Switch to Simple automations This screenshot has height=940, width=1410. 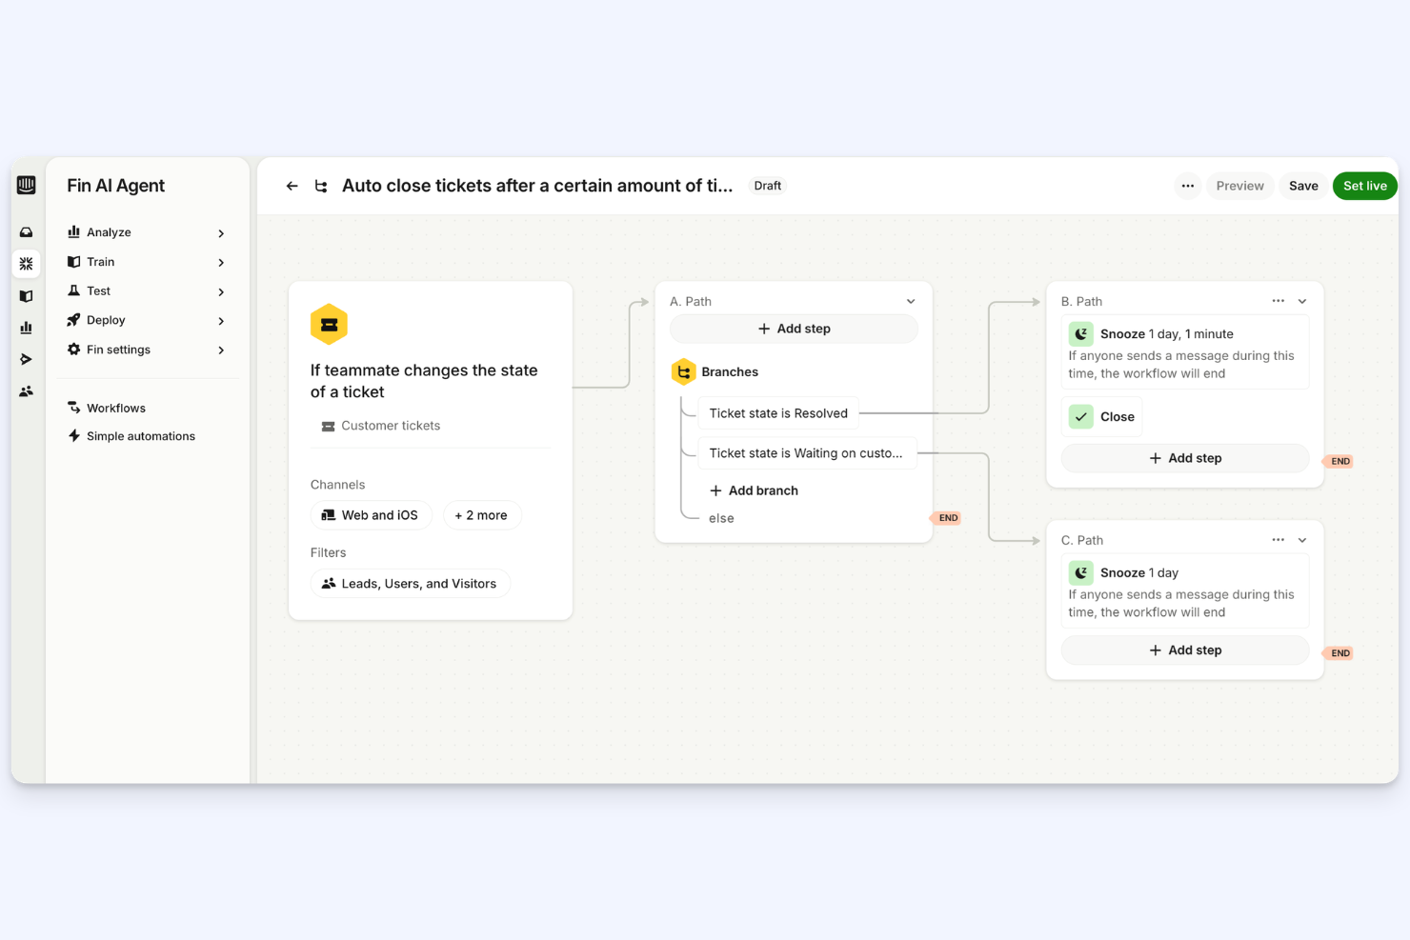(140, 435)
